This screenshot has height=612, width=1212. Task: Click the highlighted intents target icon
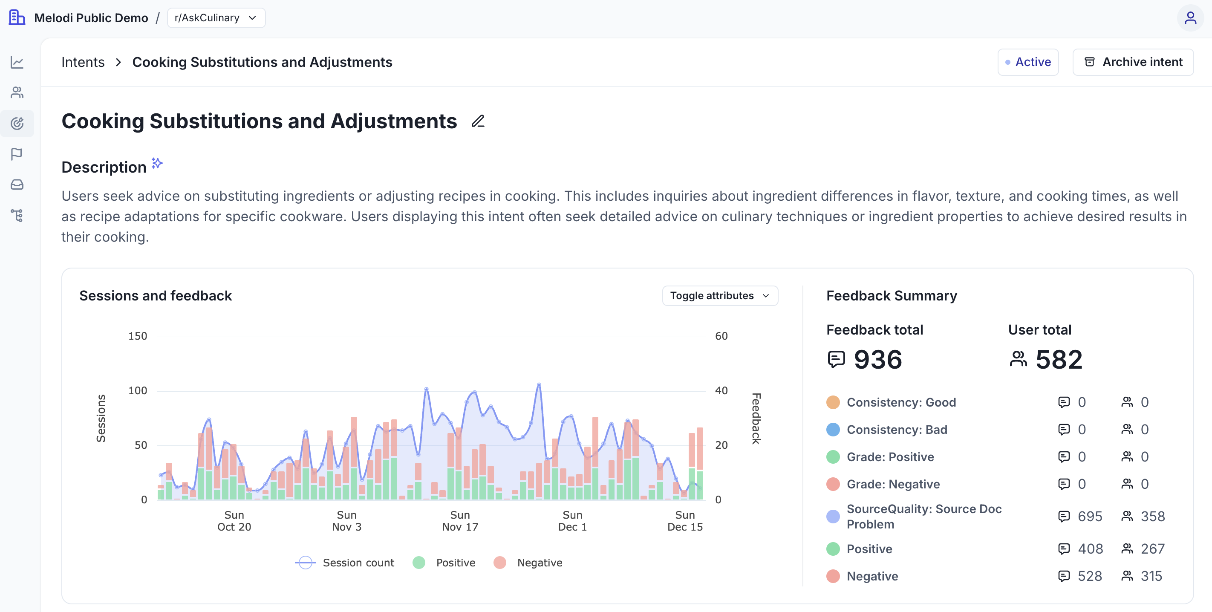17,123
